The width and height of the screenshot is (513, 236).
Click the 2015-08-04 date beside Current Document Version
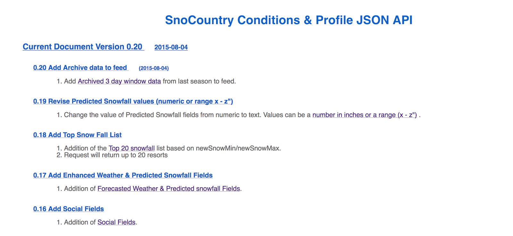[x=171, y=47]
